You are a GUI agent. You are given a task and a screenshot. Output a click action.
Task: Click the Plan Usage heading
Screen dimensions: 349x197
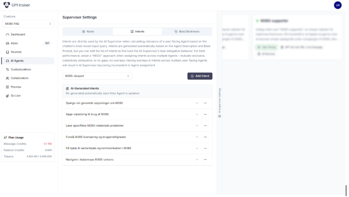pos(16,137)
